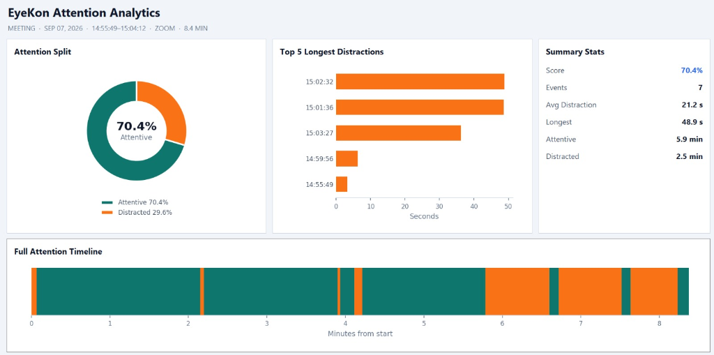The image size is (714, 355).
Task: Click the thin orange timeline segment after minute 2
Action: click(x=202, y=292)
